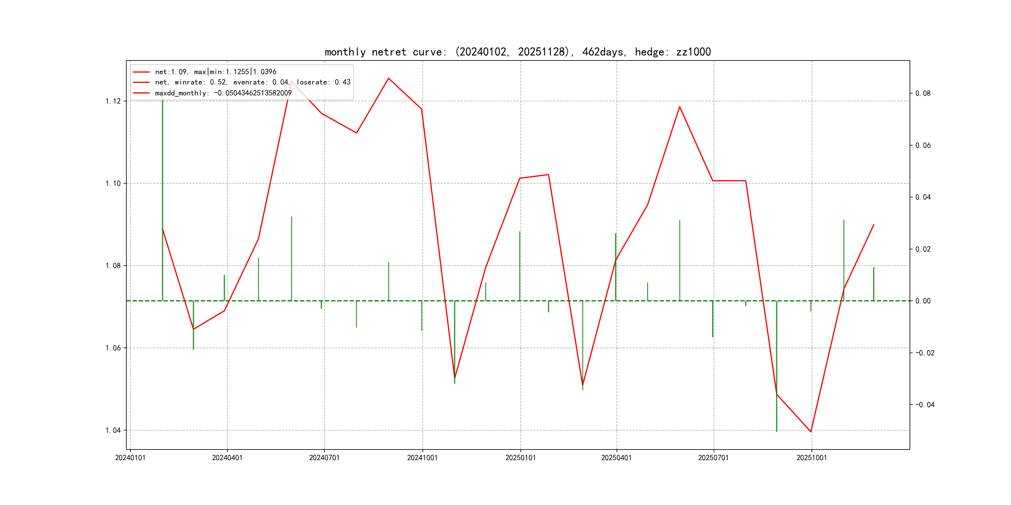Click the 20250701 x-axis date label
This screenshot has width=1011, height=505.
[x=713, y=458]
